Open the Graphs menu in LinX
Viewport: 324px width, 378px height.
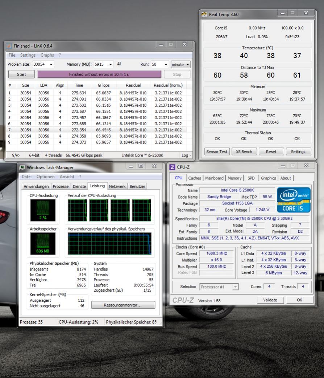(x=47, y=55)
